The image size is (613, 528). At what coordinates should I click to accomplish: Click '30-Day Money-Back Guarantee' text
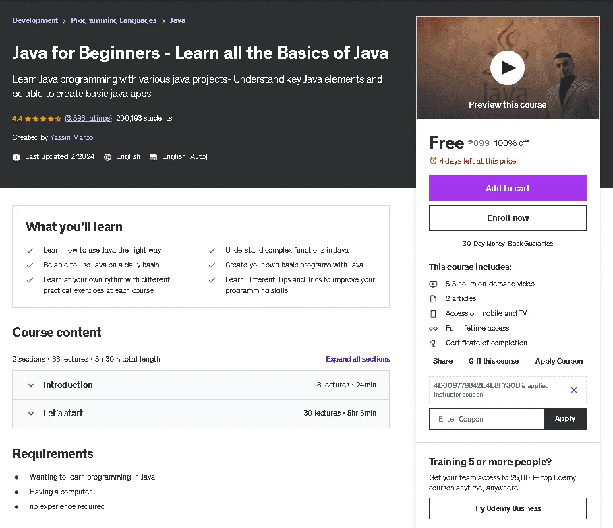[x=507, y=244]
